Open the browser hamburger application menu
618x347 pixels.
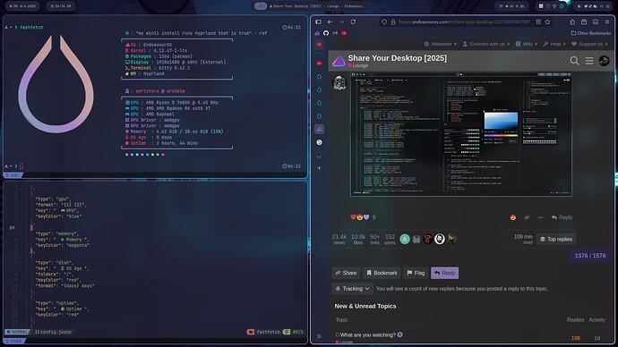point(607,22)
